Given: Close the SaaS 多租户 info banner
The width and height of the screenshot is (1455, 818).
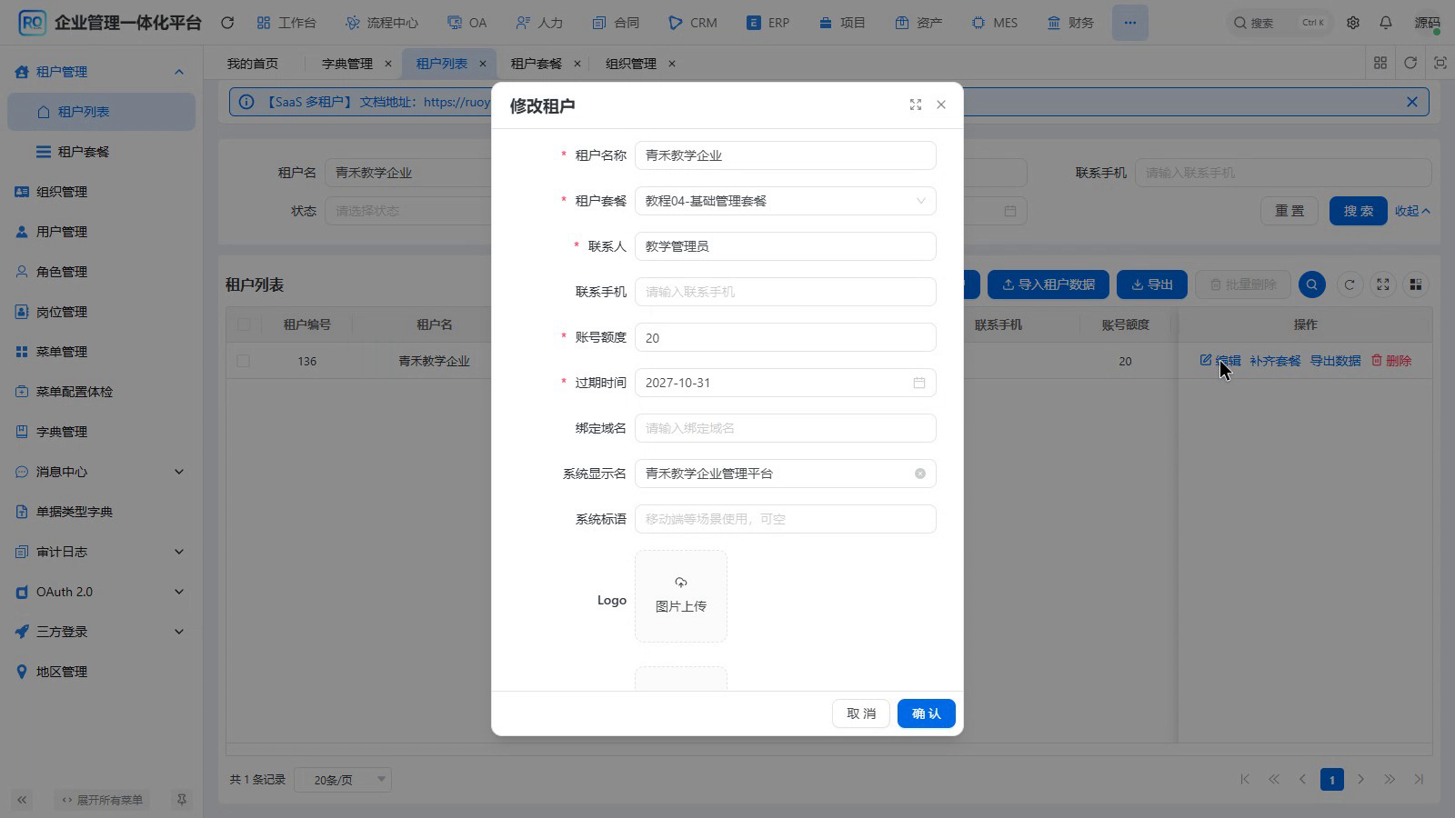Looking at the screenshot, I should (x=1412, y=102).
